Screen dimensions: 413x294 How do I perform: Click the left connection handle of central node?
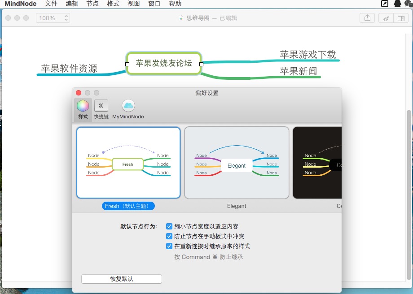[x=127, y=64]
